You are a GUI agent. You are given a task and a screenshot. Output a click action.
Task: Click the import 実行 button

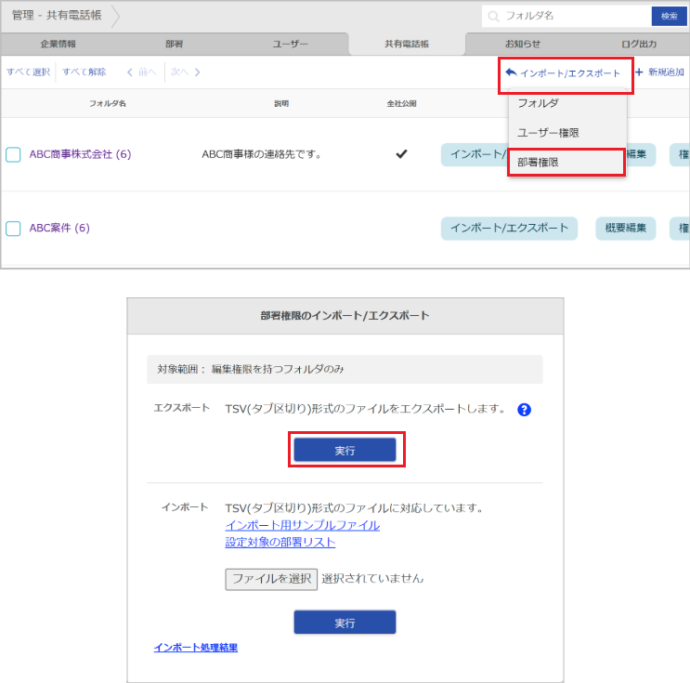coord(345,623)
